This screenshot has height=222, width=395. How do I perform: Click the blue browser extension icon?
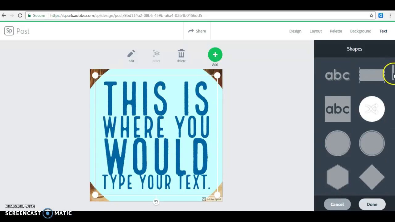[x=381, y=15]
